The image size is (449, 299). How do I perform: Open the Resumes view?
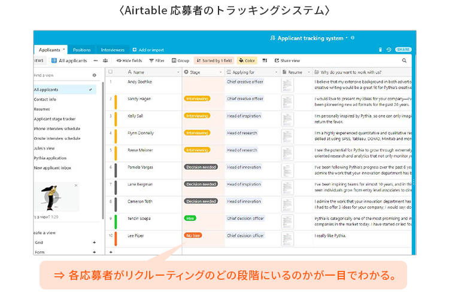[42, 109]
